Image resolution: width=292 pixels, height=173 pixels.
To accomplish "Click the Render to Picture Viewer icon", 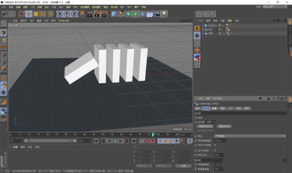I will tap(97, 14).
